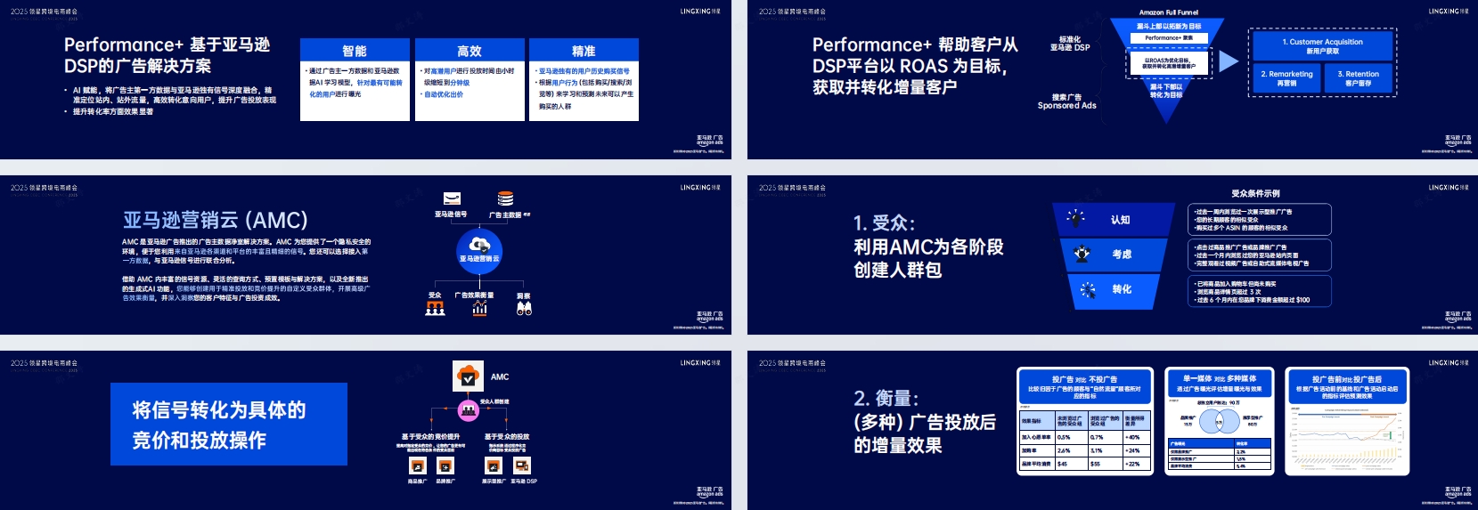Click the lightbulb icon beside 认知
Image resolution: width=1478 pixels, height=510 pixels.
(1076, 218)
